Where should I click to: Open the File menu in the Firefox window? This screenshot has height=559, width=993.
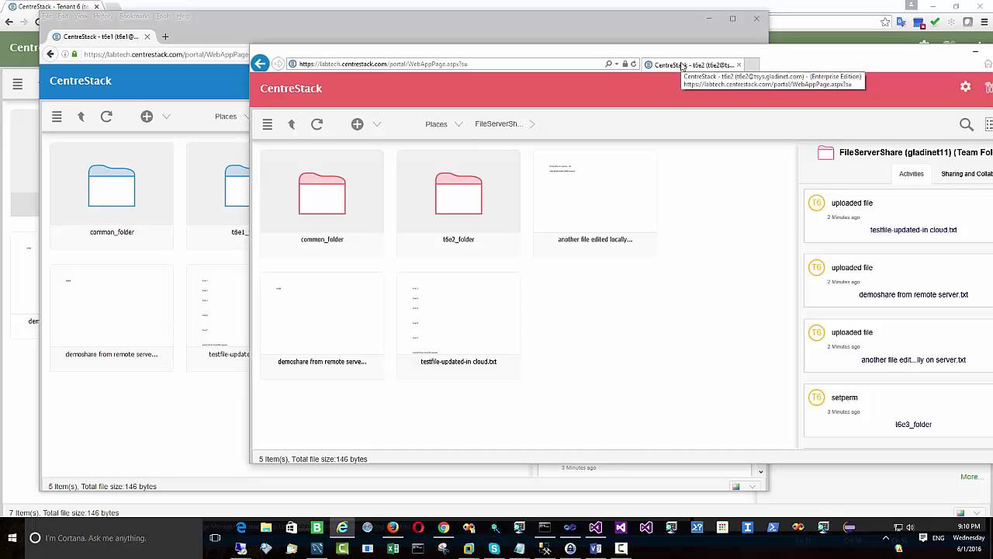pyautogui.click(x=47, y=16)
